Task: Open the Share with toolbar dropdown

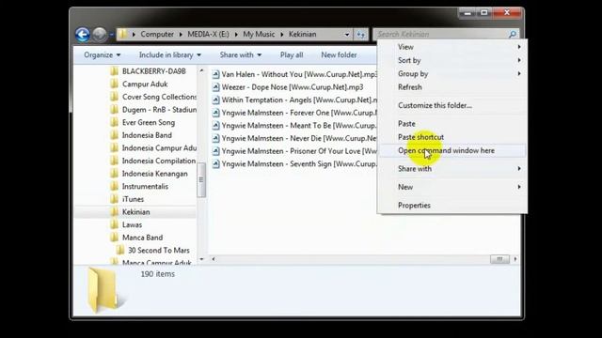Action: pos(241,55)
